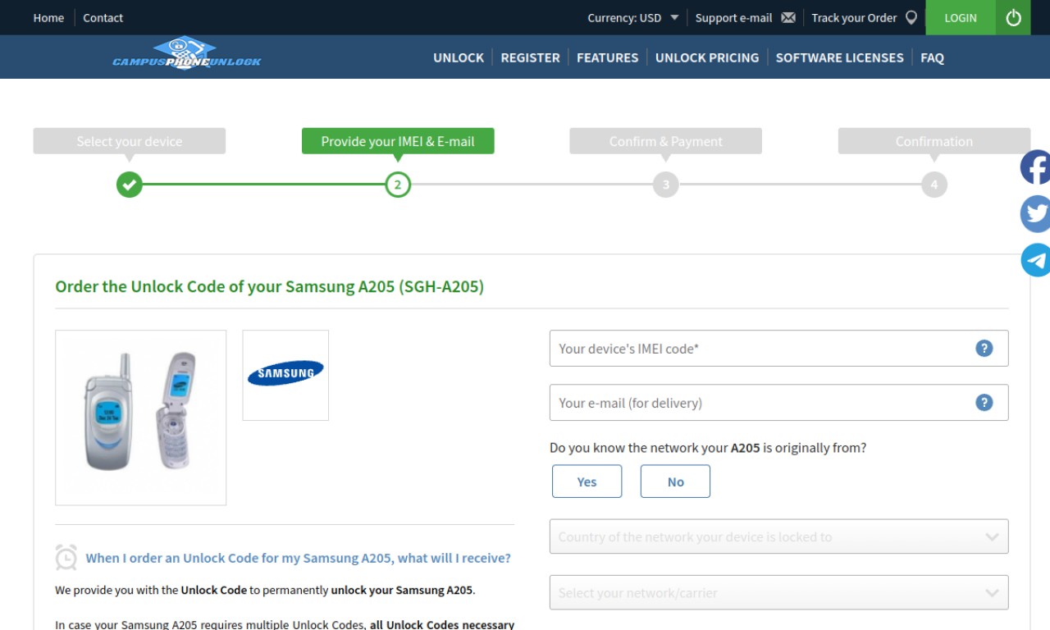The height and width of the screenshot is (630, 1050).
Task: Open the UNLOCK PRICING menu item
Action: click(707, 57)
